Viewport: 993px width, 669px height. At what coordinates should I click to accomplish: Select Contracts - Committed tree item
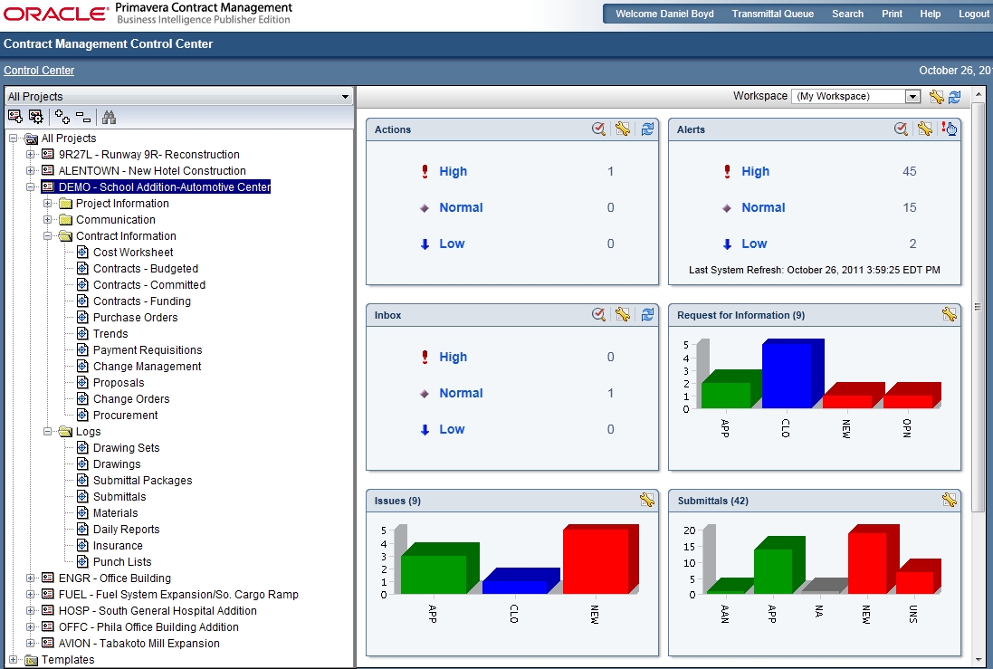(148, 285)
